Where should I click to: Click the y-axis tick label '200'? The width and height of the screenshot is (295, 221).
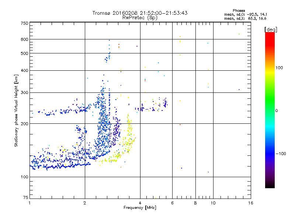pyautogui.click(x=24, y=124)
